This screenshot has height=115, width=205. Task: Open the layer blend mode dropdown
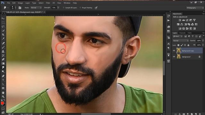(x=181, y=41)
